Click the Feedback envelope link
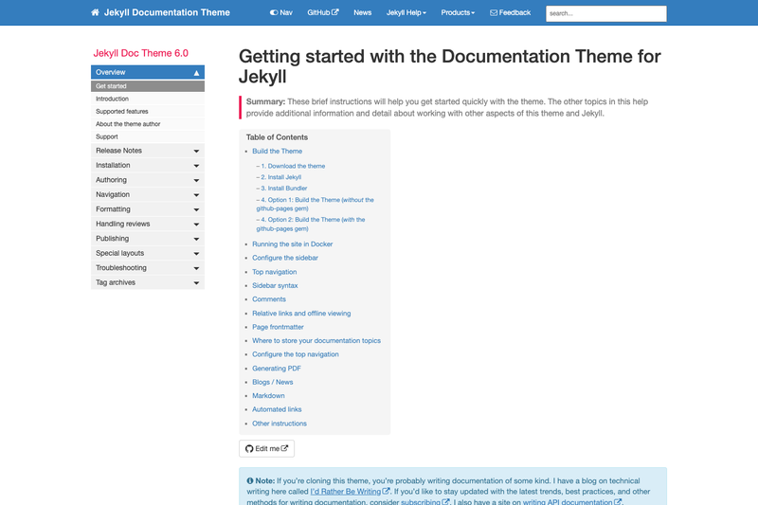 510,12
